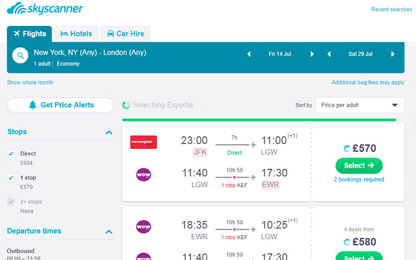Click the New York – London route text
The image size is (416, 260).
[90, 53]
